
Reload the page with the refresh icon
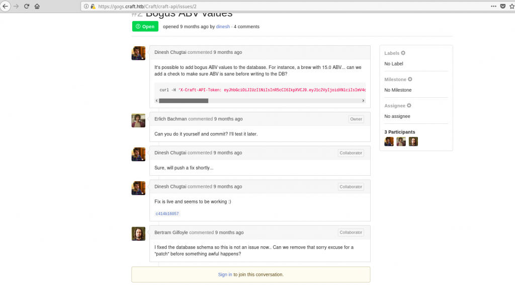pyautogui.click(x=27, y=6)
